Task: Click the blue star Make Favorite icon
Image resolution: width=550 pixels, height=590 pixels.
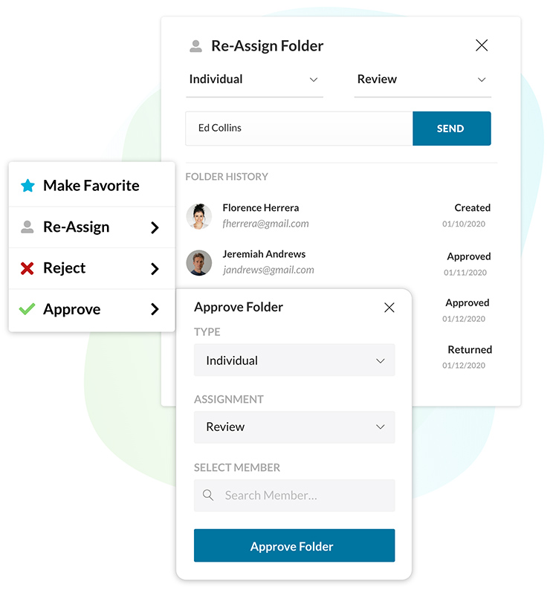Action: coord(27,186)
